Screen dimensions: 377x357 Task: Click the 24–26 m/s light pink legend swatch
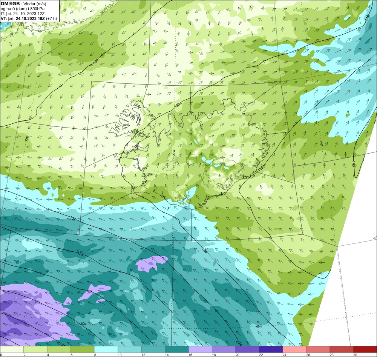tap(294, 349)
